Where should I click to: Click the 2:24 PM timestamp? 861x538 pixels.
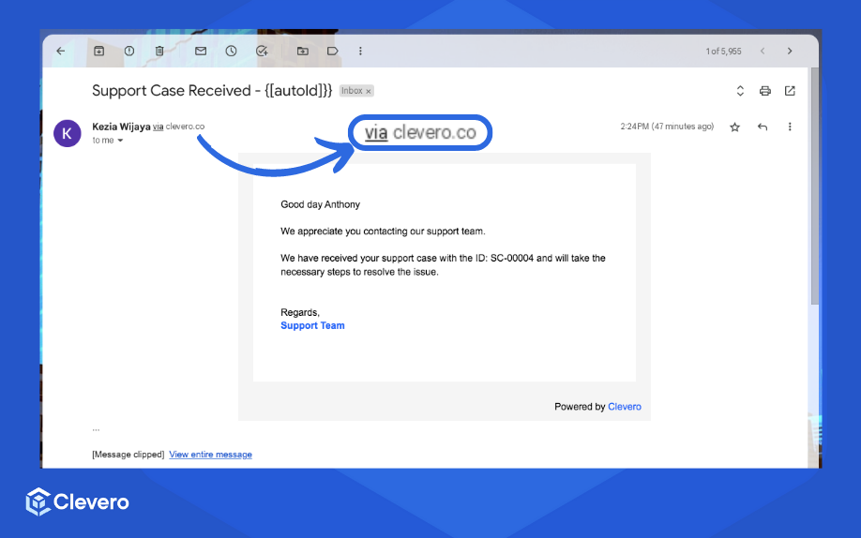[667, 127]
